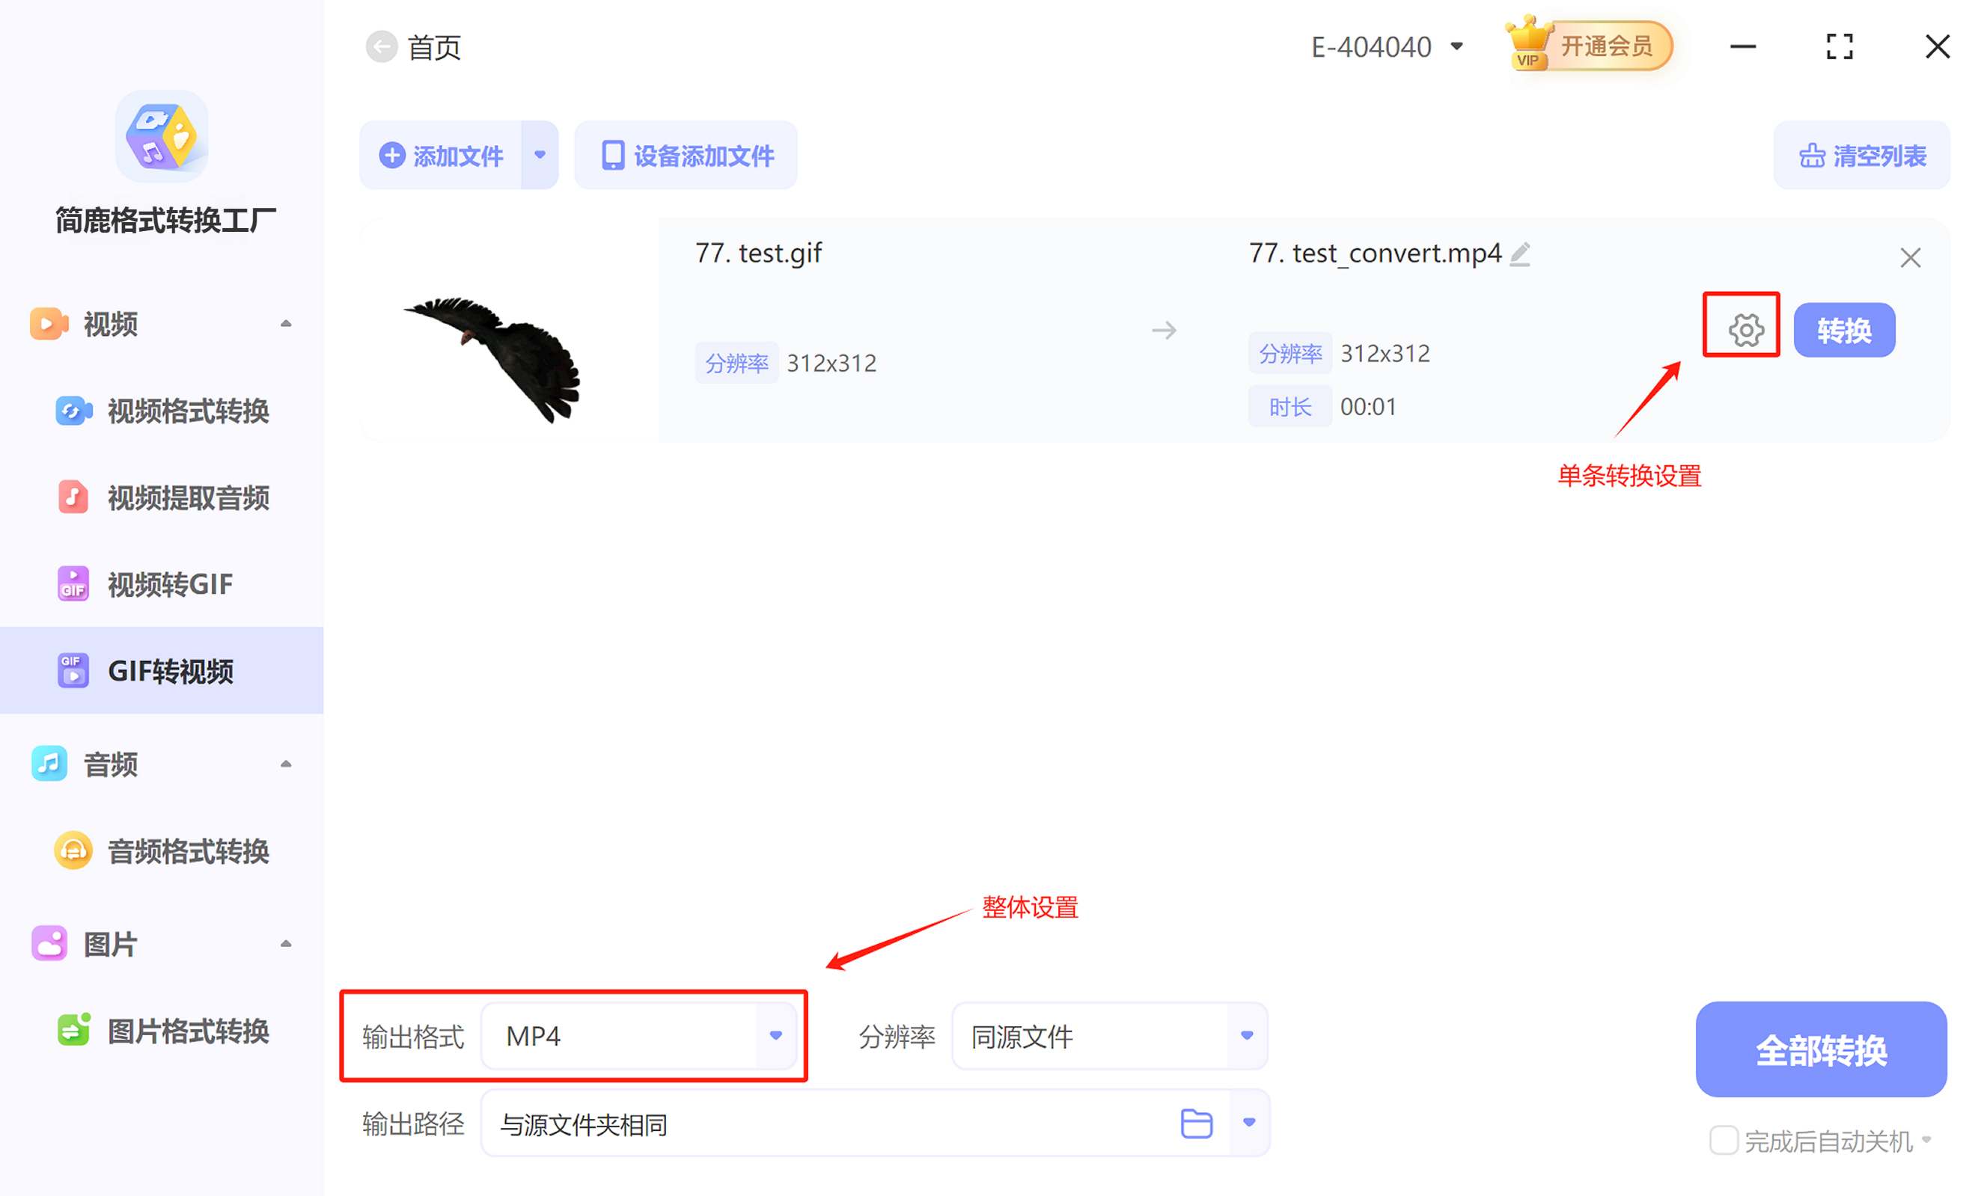This screenshot has height=1196, width=1984.
Task: Click the 全部转换 button
Action: click(x=1821, y=1049)
